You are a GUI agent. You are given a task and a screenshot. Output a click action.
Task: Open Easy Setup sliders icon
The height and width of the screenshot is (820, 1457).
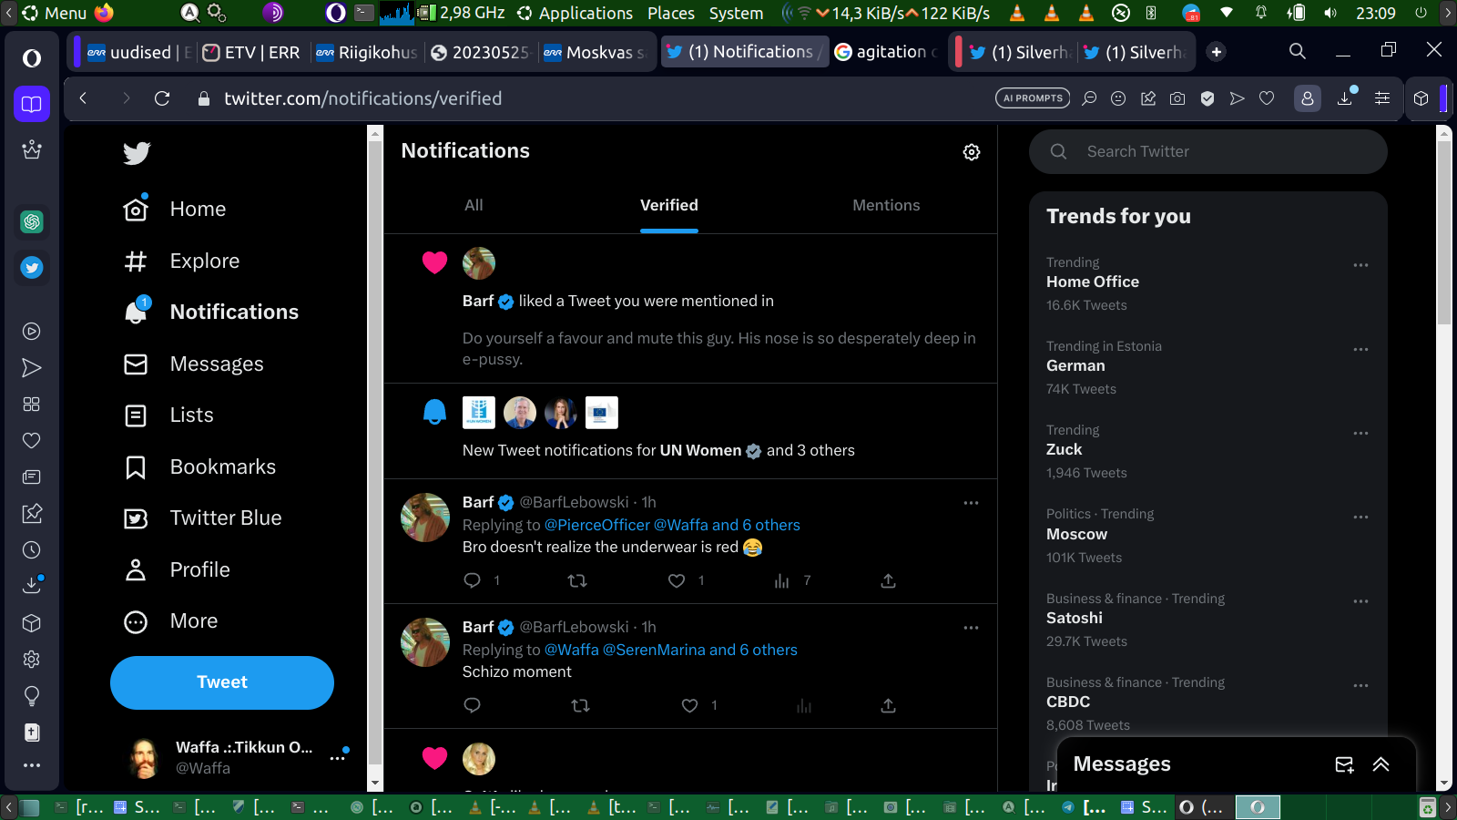pos(1382,98)
